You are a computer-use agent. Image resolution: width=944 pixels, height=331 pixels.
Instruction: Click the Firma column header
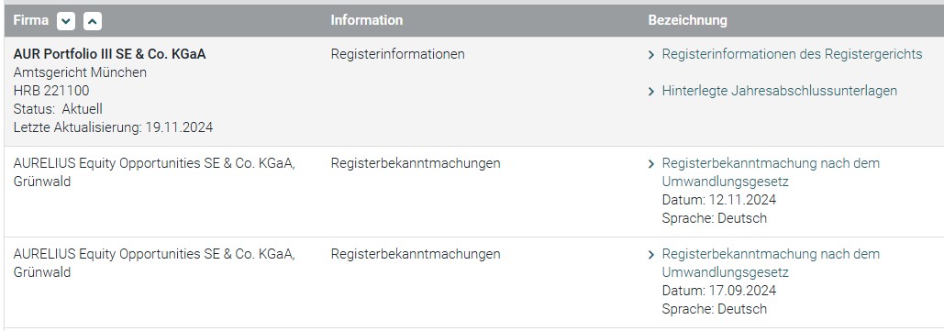30,20
